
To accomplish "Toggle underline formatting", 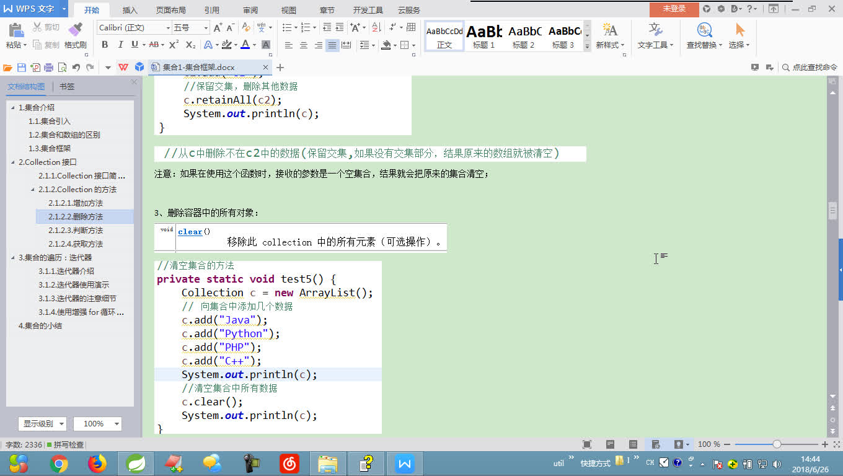I will [x=135, y=45].
